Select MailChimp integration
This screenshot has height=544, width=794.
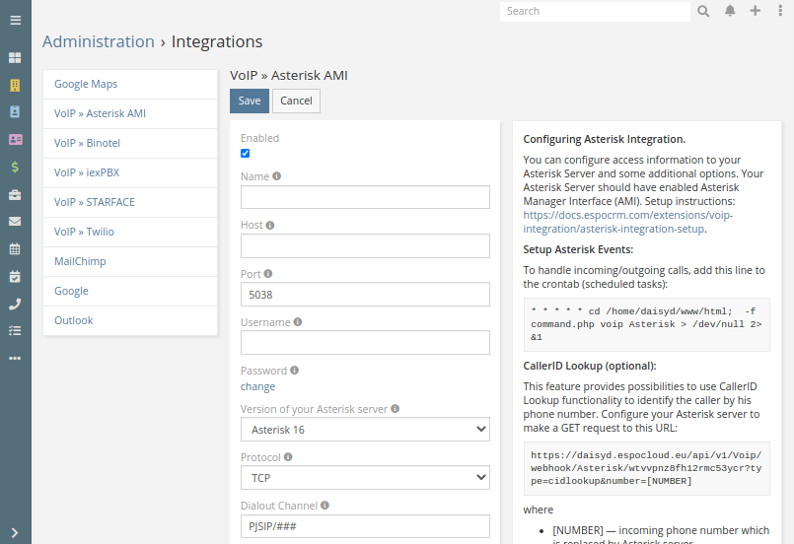(x=130, y=261)
